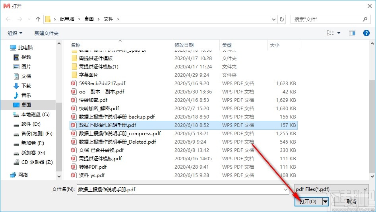Change view layout icon
The image size is (376, 212).
[330, 33]
